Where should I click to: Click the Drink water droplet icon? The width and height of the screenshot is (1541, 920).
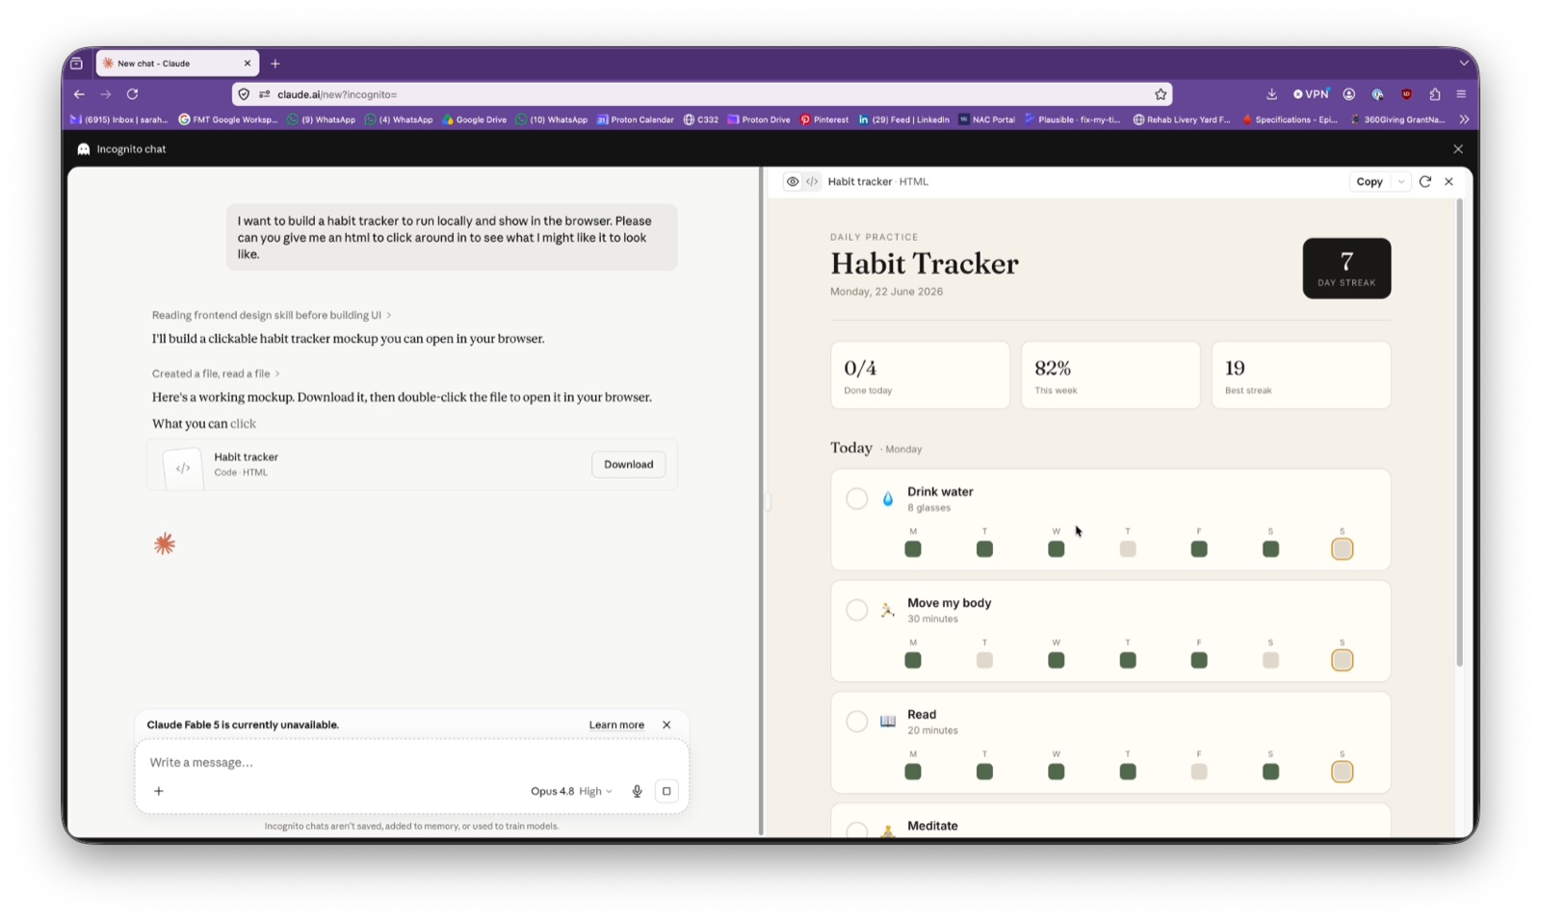click(x=888, y=499)
